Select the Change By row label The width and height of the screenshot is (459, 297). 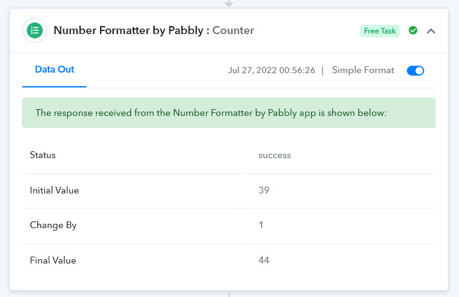pos(53,225)
